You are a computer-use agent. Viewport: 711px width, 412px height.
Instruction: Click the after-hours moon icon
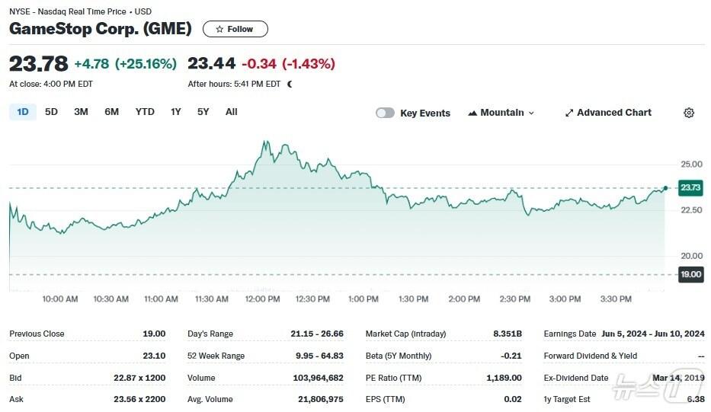click(x=290, y=84)
